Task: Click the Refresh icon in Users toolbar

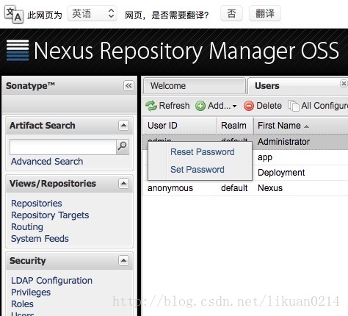Action: coord(151,106)
